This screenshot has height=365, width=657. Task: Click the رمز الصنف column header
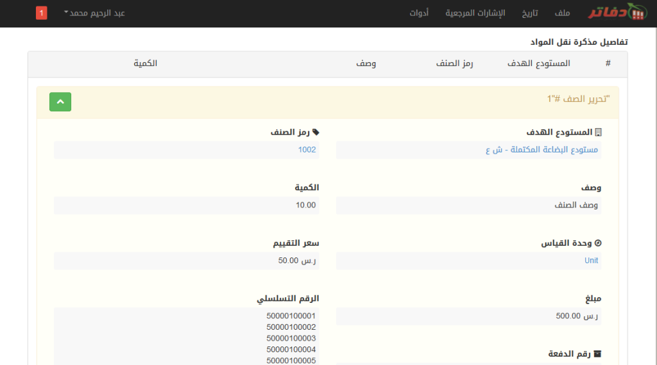point(455,63)
